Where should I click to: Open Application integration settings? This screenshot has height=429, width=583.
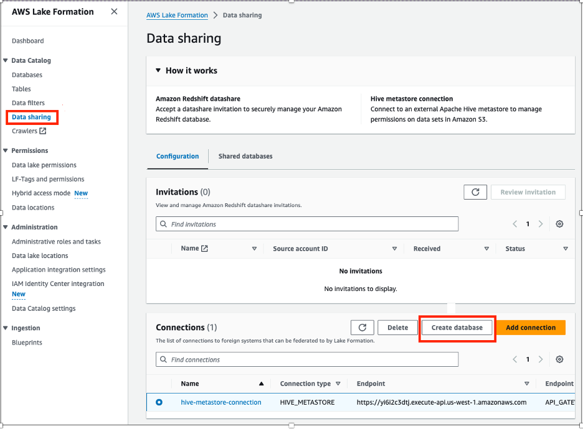[59, 269]
